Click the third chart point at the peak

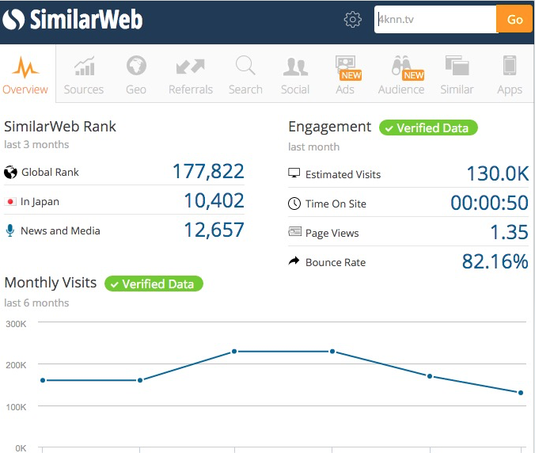click(x=234, y=352)
